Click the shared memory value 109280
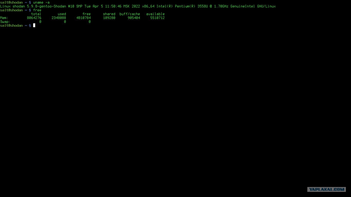This screenshot has width=351, height=197. [x=109, y=18]
